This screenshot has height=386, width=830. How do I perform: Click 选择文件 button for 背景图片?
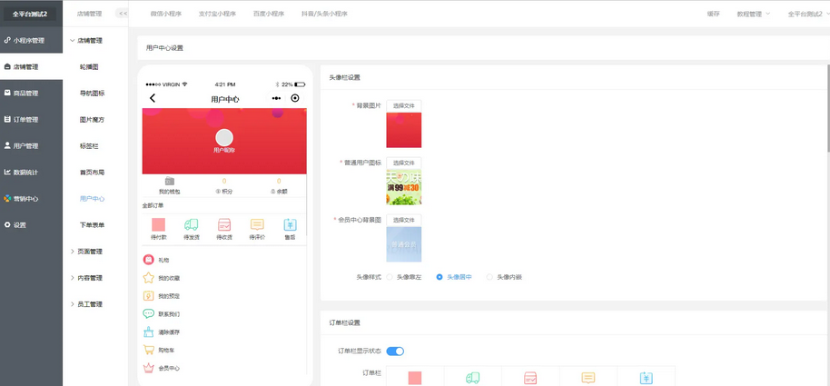pyautogui.click(x=403, y=105)
